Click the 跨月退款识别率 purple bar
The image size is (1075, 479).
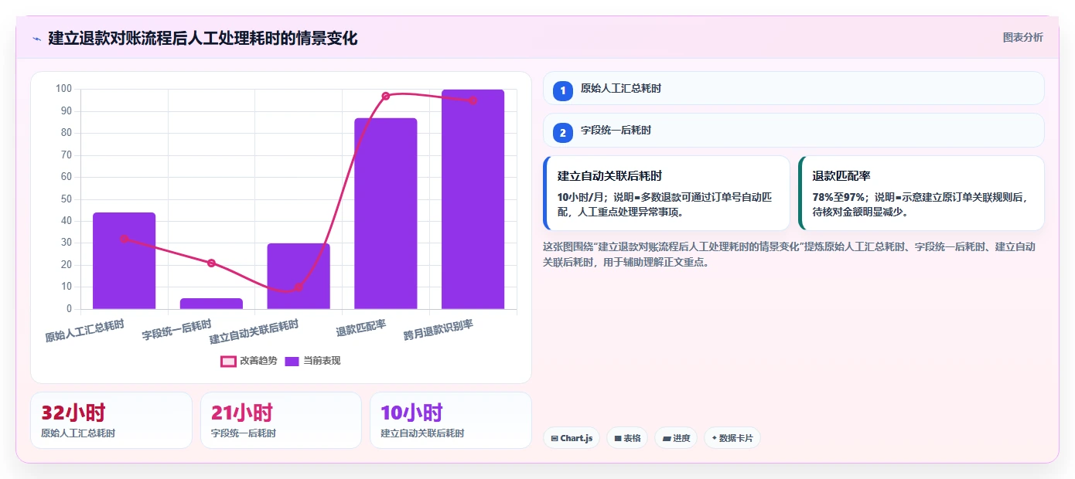473,199
